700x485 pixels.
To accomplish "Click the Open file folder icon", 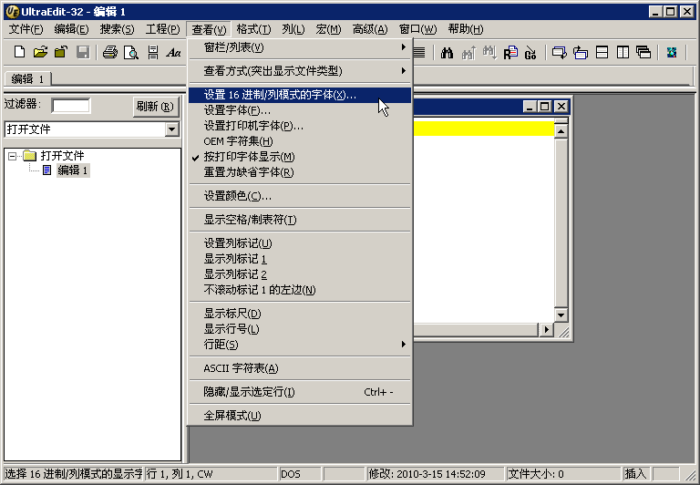I will click(40, 52).
